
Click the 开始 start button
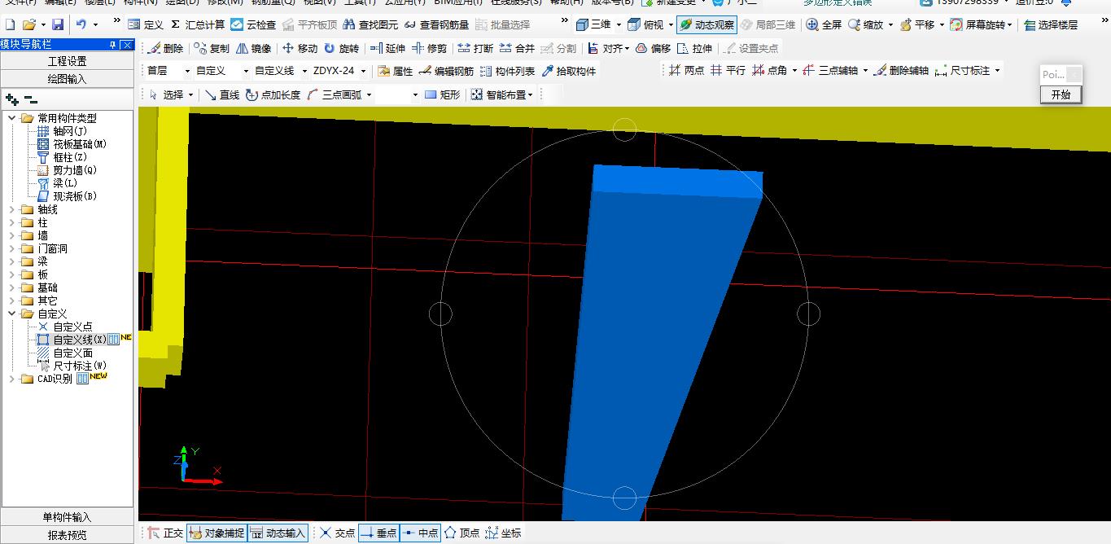(1061, 94)
